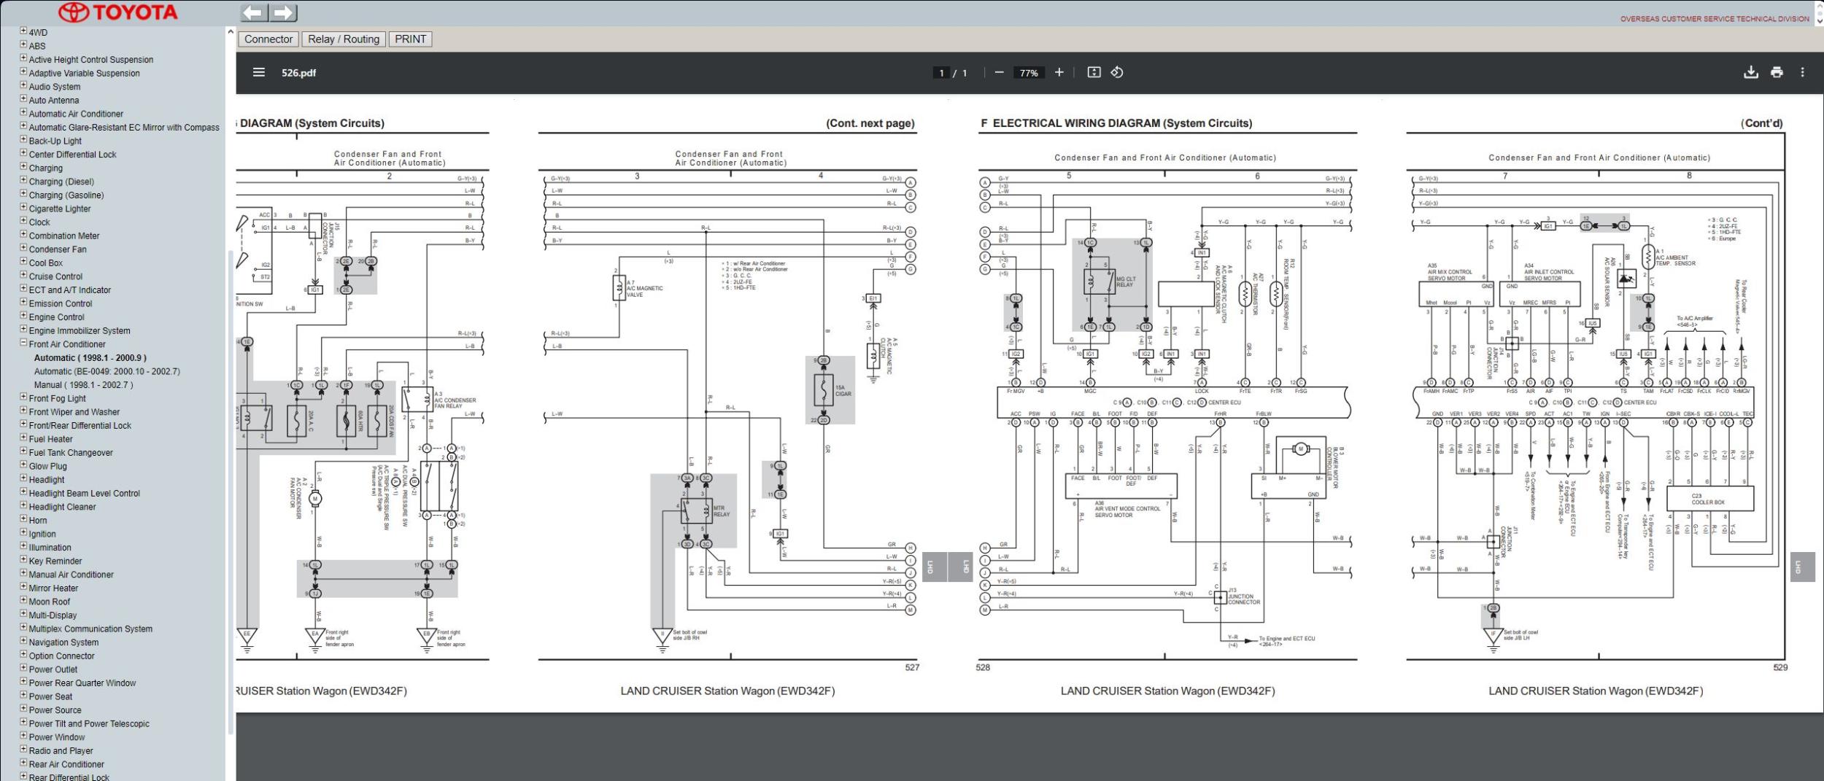This screenshot has height=781, width=1824.
Task: Click the sidebar vertical scrollbar thumb
Action: [x=231, y=492]
